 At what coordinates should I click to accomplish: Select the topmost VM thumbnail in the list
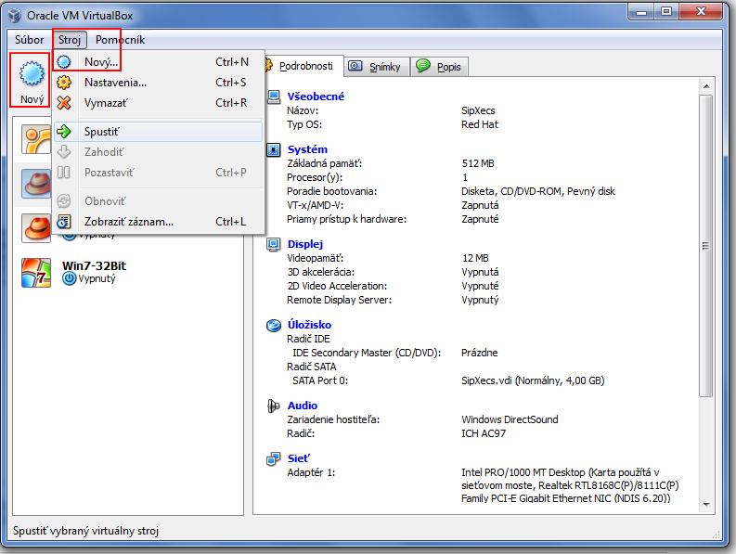[36, 139]
